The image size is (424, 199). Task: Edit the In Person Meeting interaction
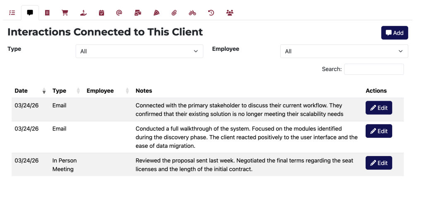[378, 163]
